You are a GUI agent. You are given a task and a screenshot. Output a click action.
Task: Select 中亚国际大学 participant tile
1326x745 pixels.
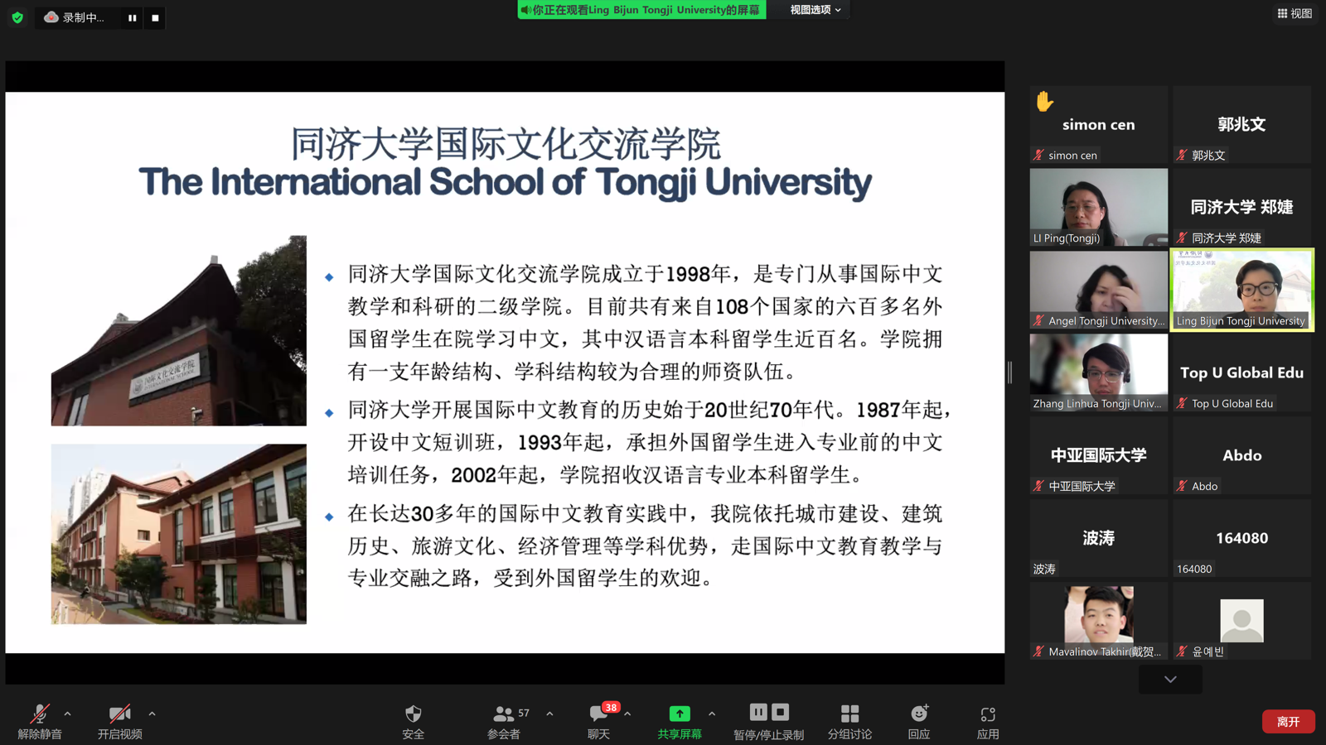[1099, 455]
